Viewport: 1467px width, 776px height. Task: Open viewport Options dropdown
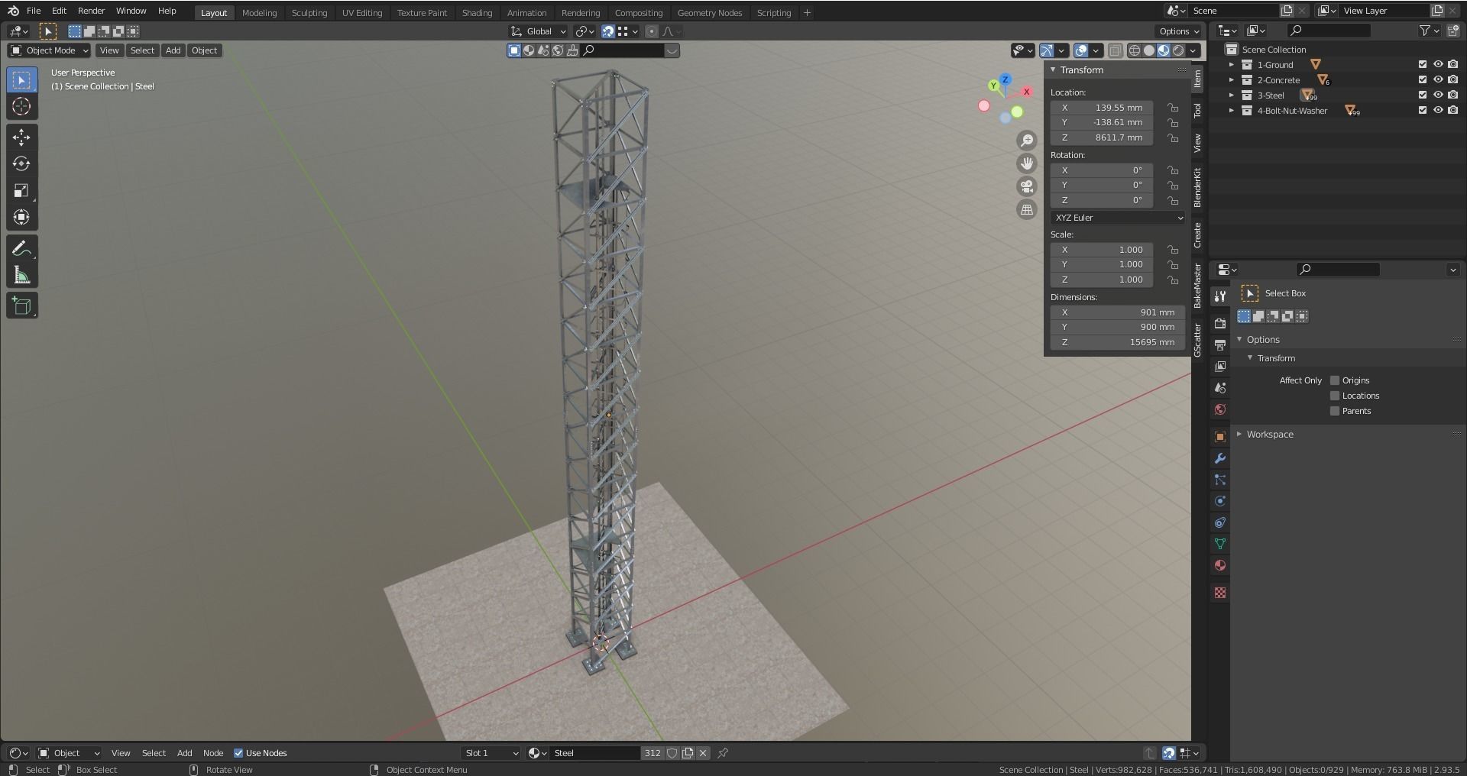tap(1179, 31)
